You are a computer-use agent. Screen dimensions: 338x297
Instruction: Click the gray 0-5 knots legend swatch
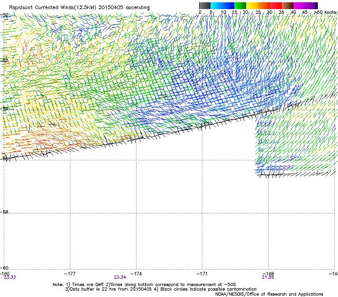click(205, 5)
